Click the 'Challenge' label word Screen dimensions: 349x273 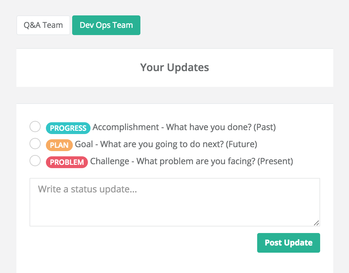click(110, 161)
